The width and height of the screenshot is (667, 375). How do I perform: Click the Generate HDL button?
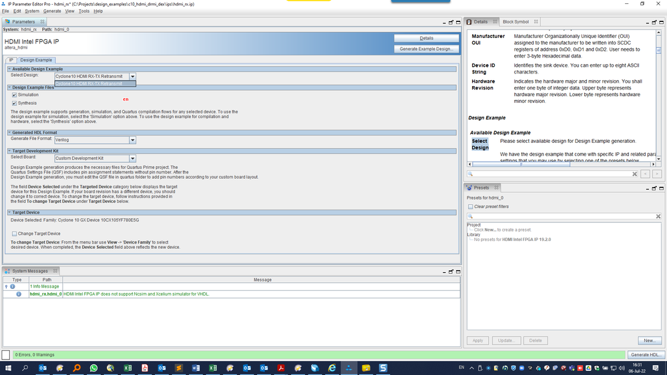coord(646,354)
